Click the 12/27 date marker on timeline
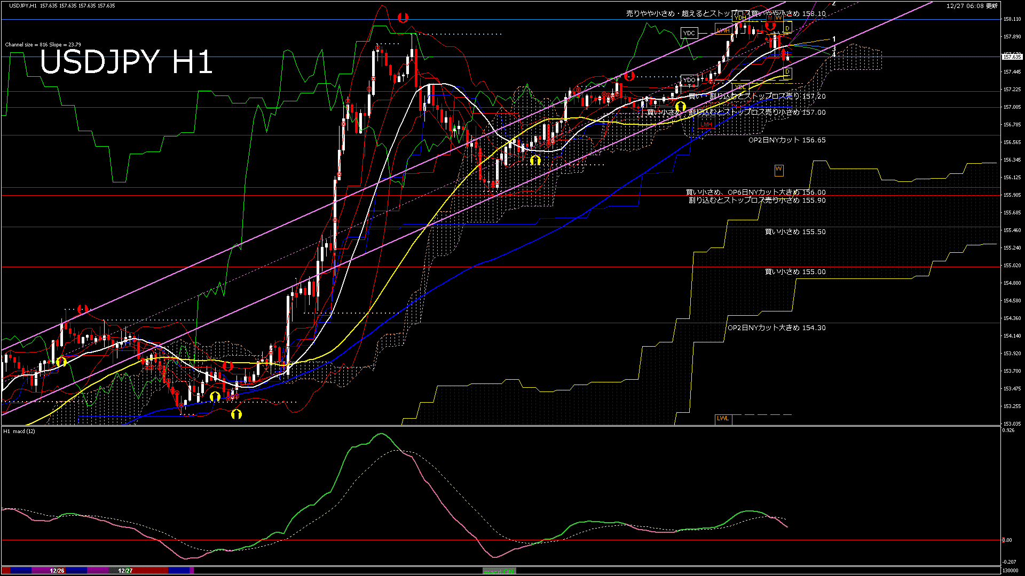The height and width of the screenshot is (576, 1025). (x=125, y=571)
